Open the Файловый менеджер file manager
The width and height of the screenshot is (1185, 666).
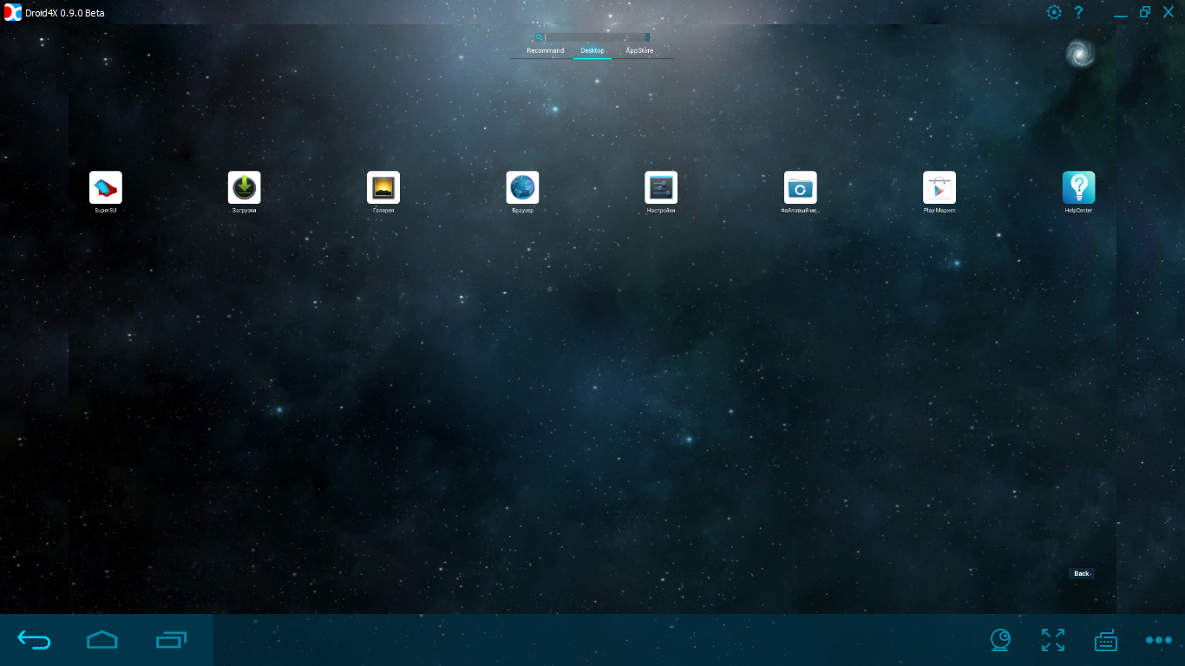tap(800, 187)
